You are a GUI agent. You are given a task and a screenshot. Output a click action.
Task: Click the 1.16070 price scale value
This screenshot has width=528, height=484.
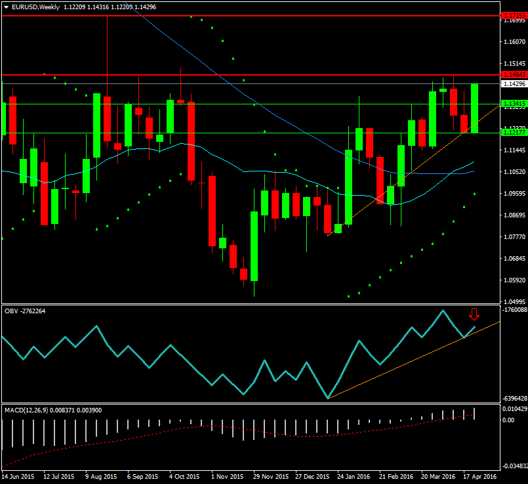coord(512,42)
